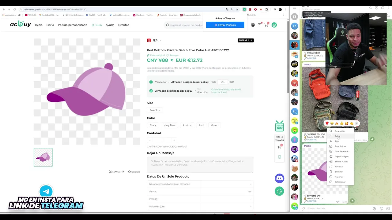Viewport: 392px width, 220px height.
Task: Open the EO chat in Telegram sidebar
Action: point(294,83)
